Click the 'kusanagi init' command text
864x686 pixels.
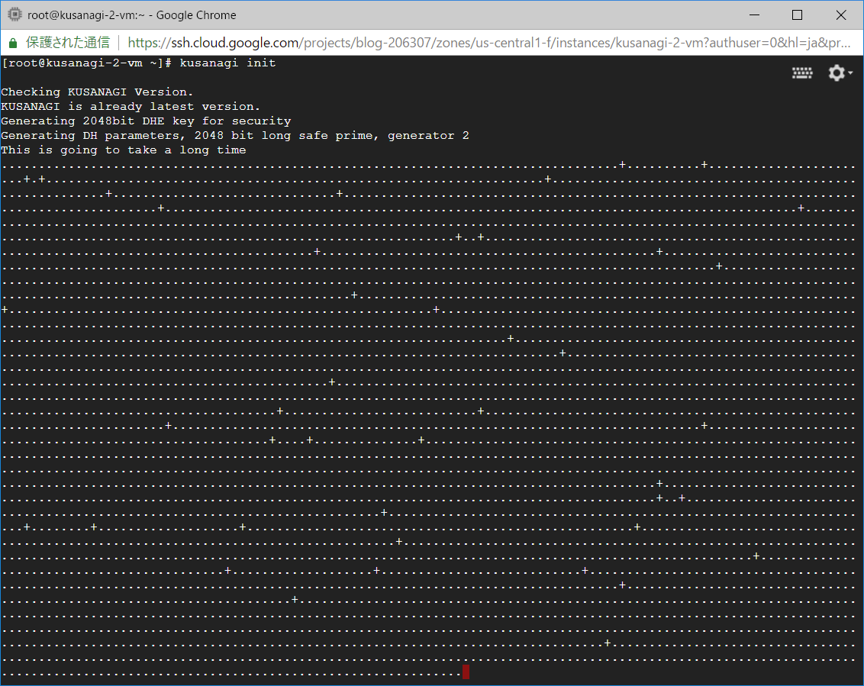pos(227,63)
